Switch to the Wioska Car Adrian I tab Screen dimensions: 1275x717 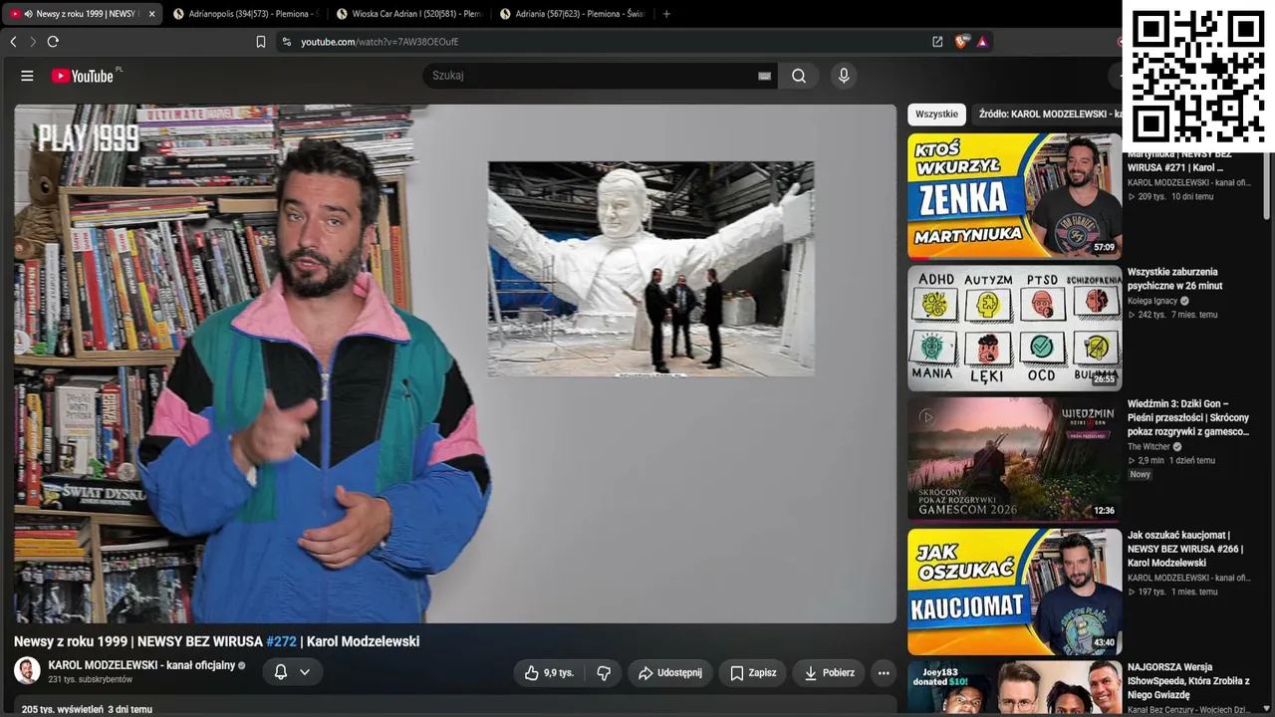point(408,14)
